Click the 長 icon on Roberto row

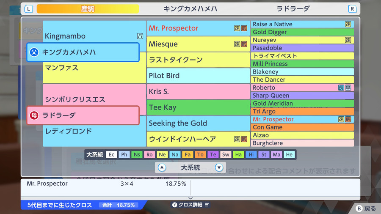(x=341, y=88)
